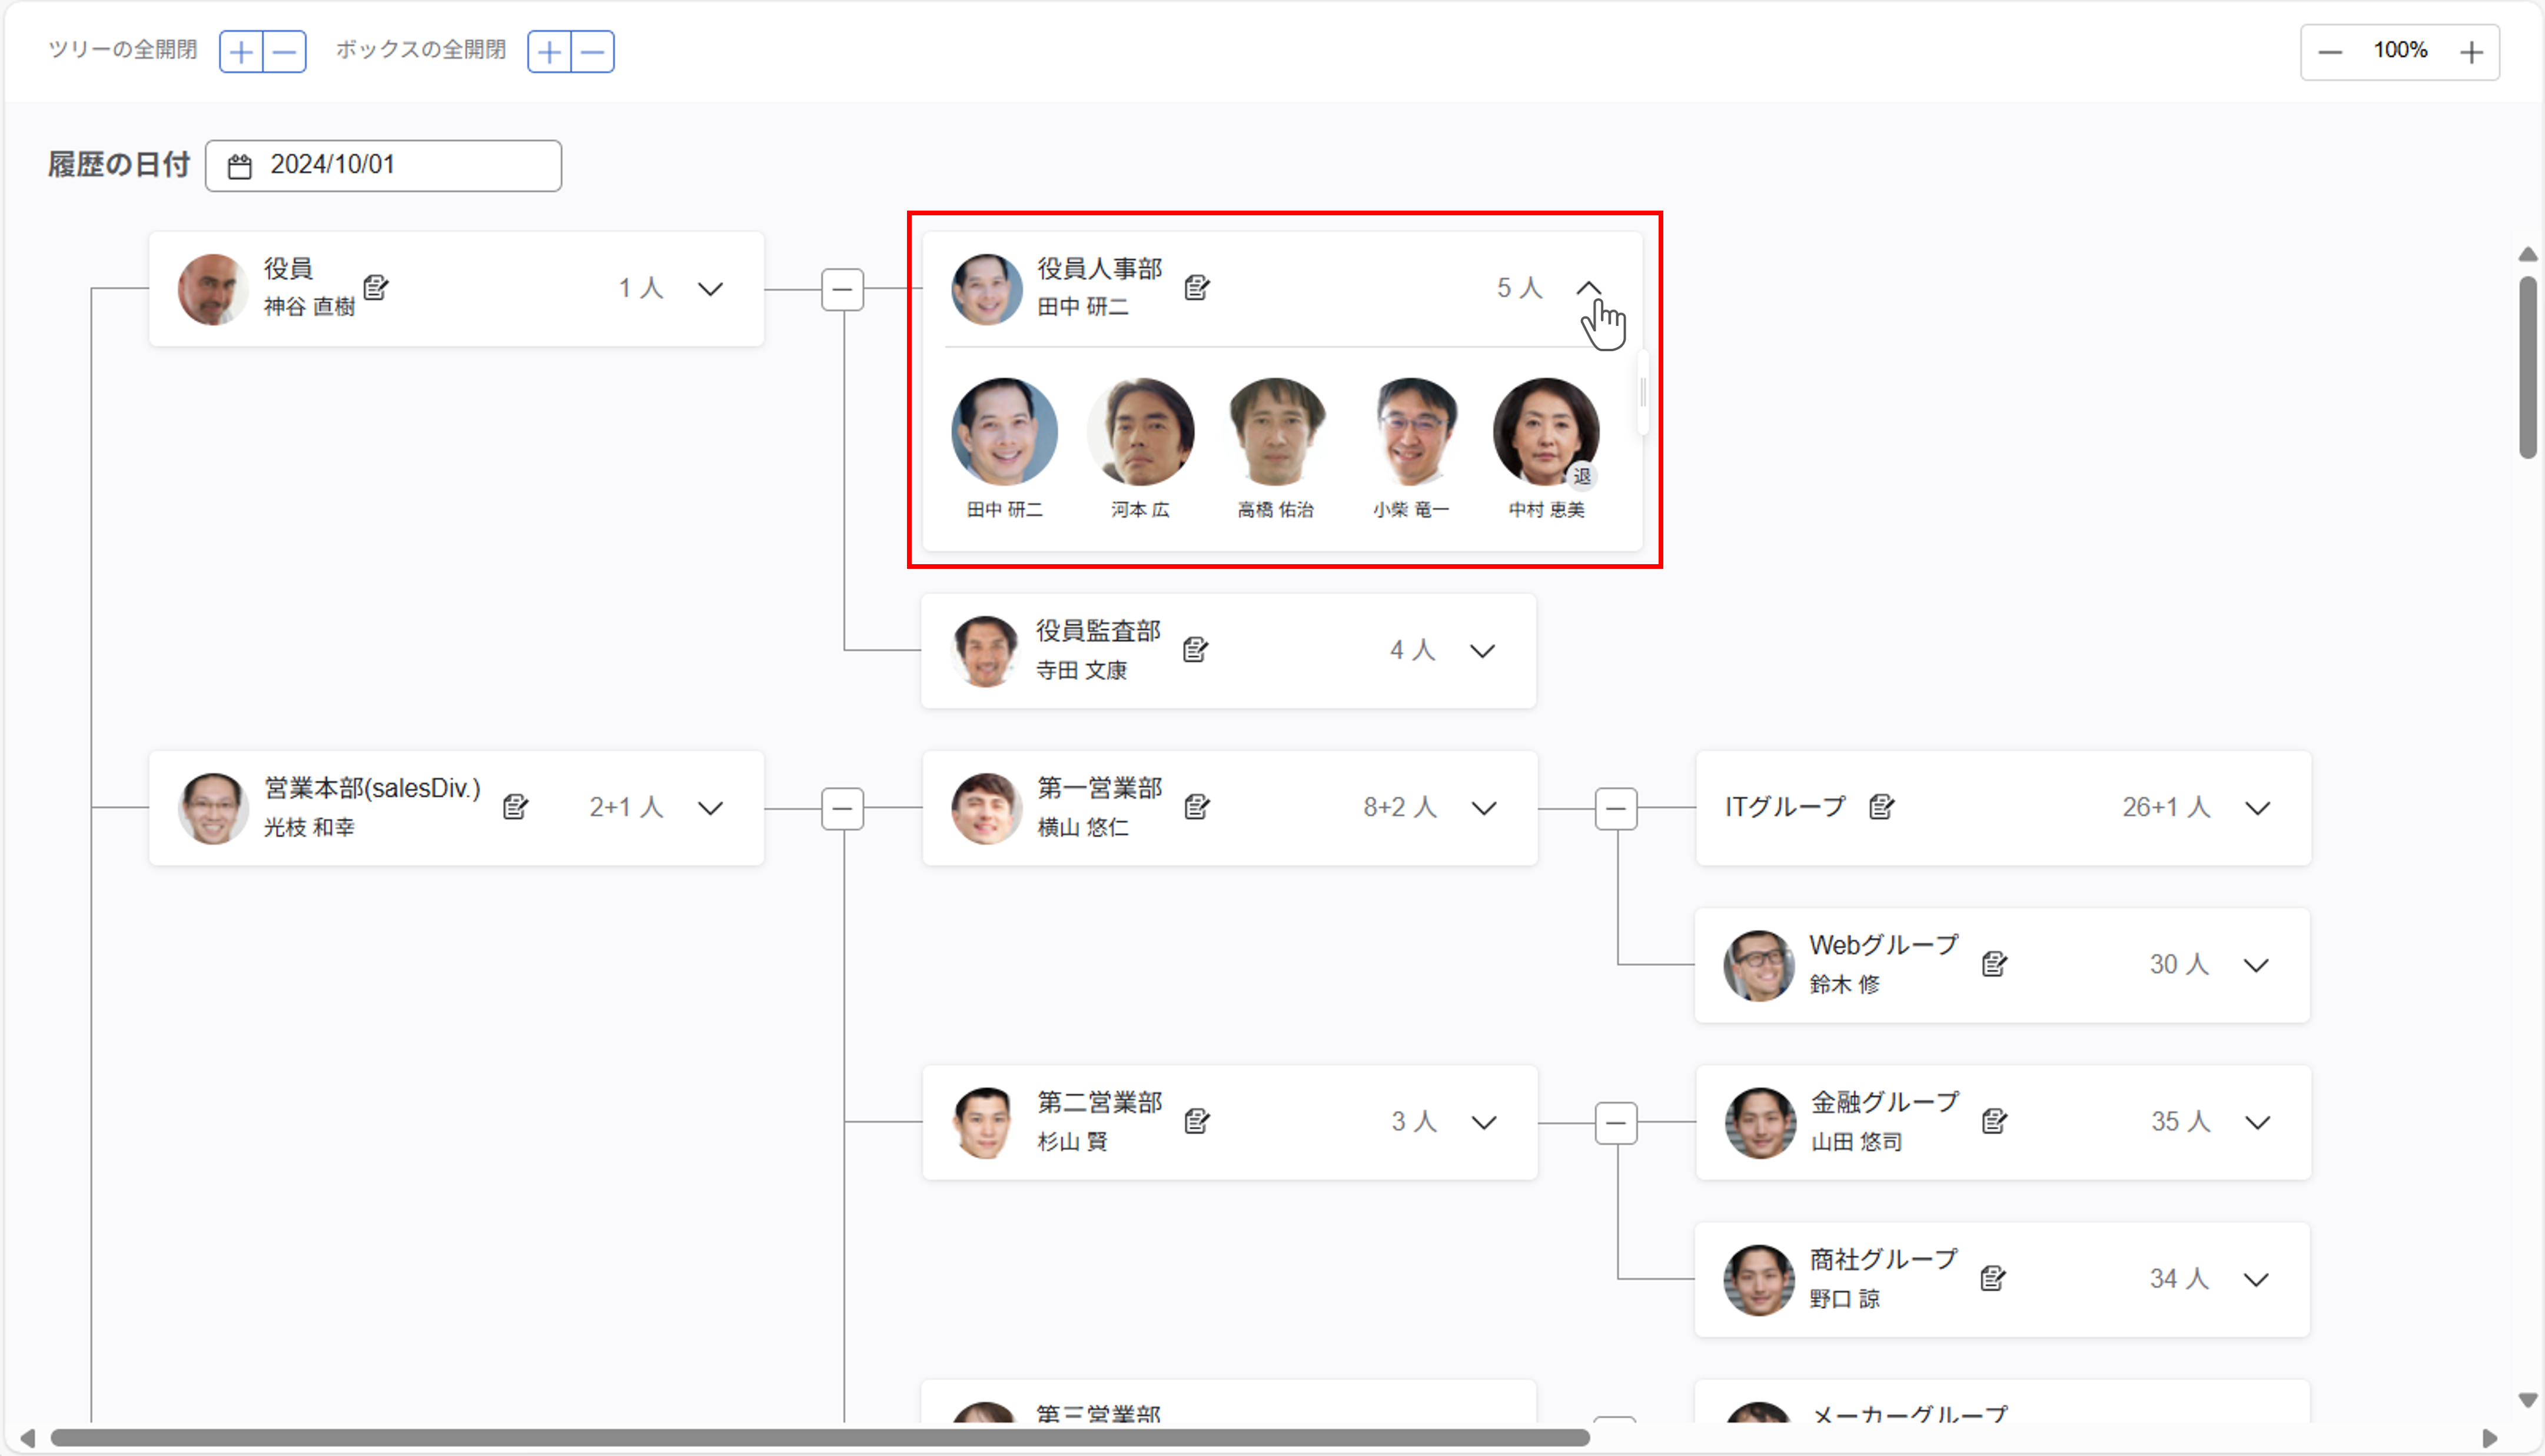Expand members of 役員監査部 box
Image resolution: width=2545 pixels, height=1456 pixels.
[x=1483, y=651]
